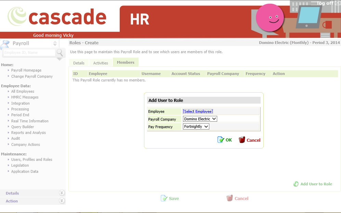The height and width of the screenshot is (213, 341).
Task: Click the Action column header
Action: 279,74
